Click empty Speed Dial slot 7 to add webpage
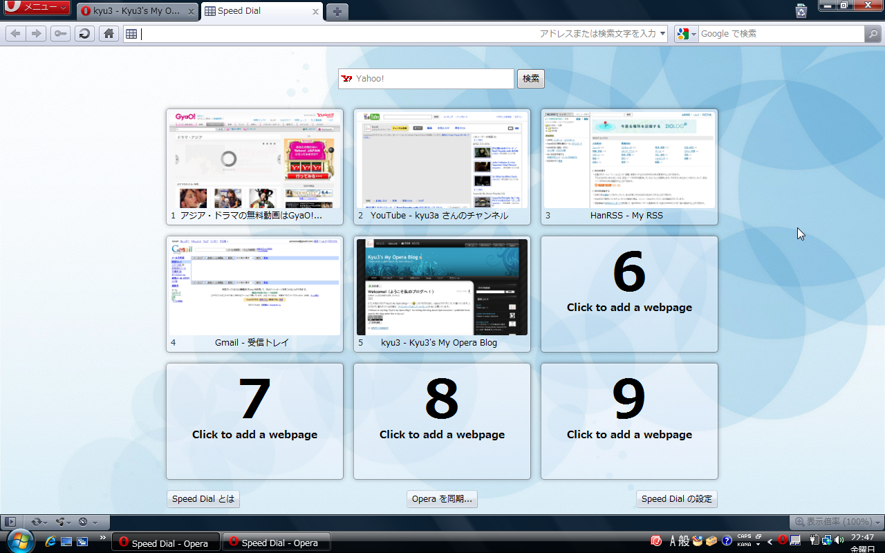The width and height of the screenshot is (885, 553). pos(254,421)
